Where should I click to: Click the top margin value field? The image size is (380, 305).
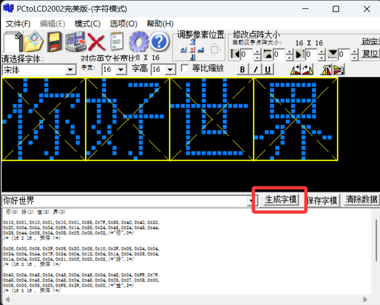(279, 54)
